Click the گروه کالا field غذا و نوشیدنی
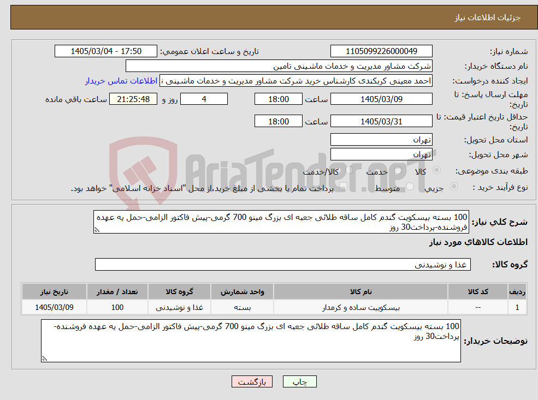Image resolution: width=538 pixels, height=400 pixels. tap(283, 265)
